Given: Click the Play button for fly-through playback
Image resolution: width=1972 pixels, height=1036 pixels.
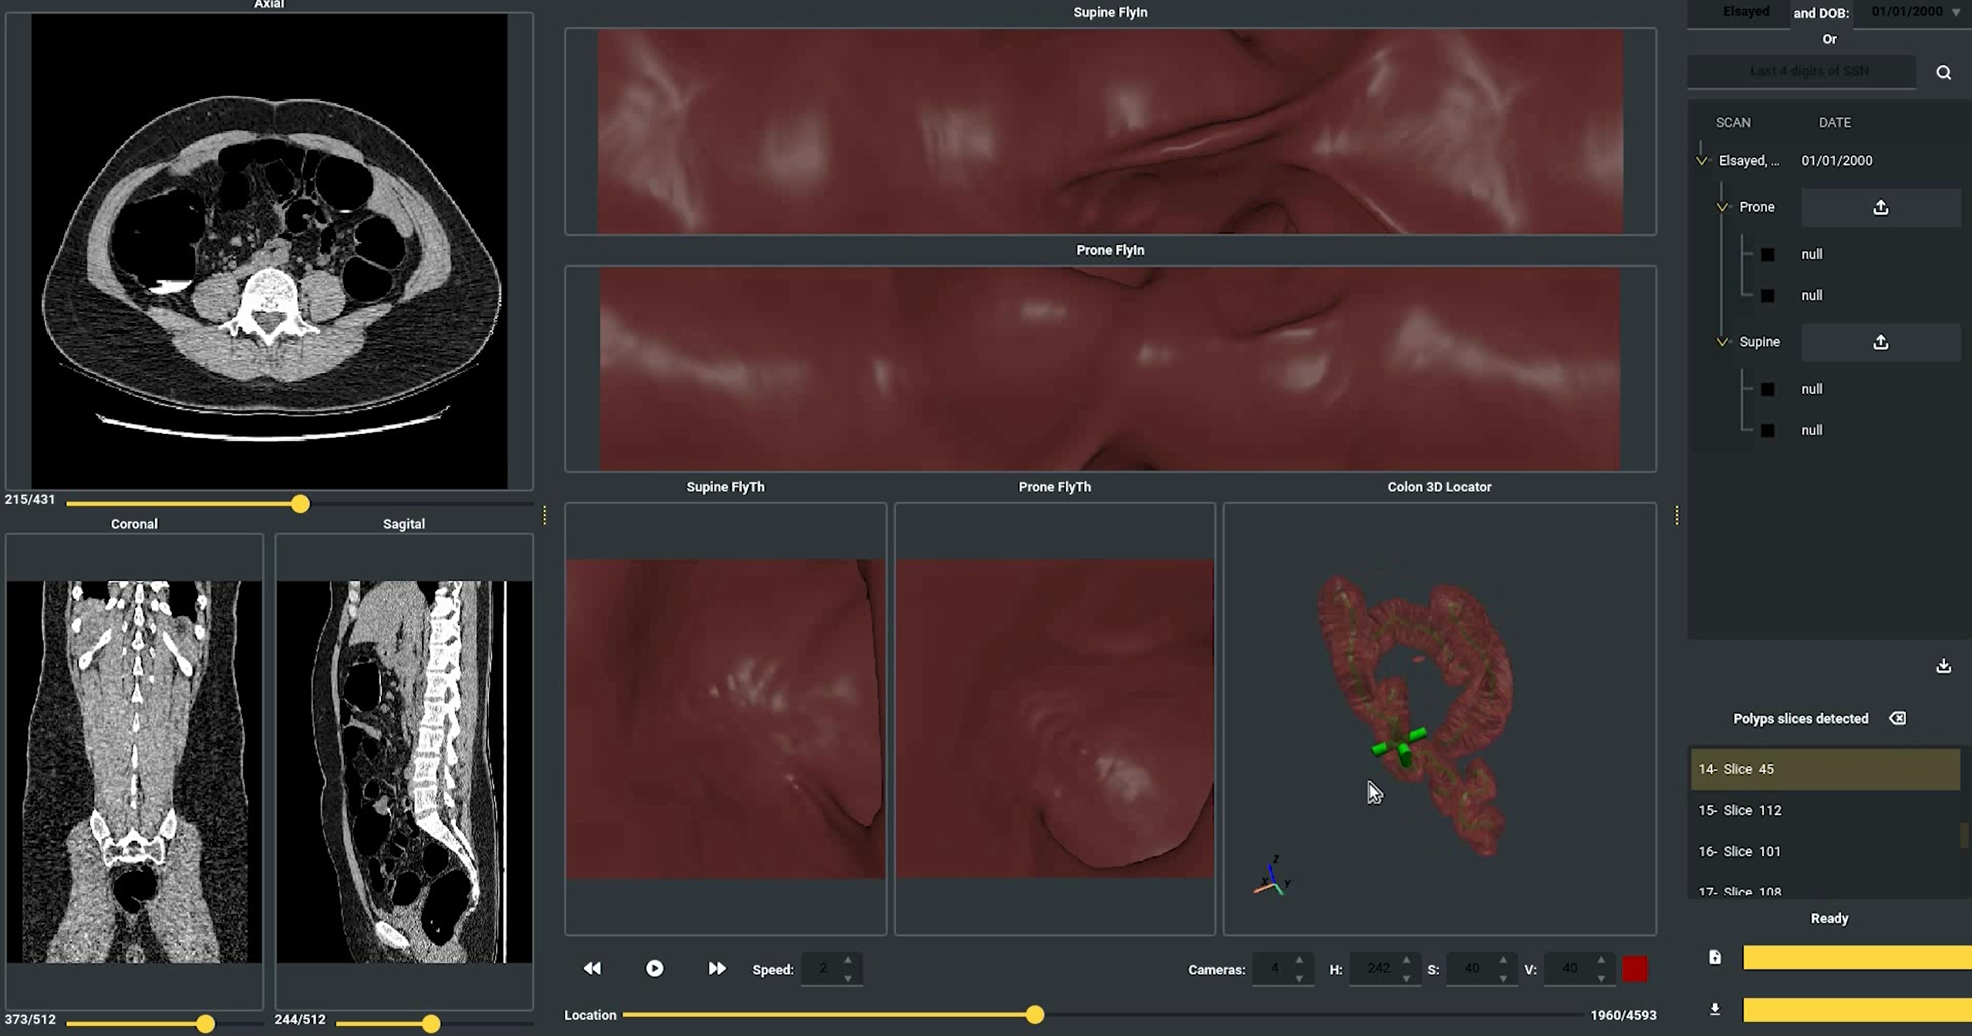Looking at the screenshot, I should click(x=654, y=968).
